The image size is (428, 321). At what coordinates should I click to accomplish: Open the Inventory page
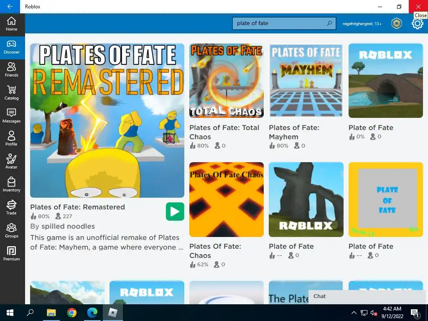11,185
